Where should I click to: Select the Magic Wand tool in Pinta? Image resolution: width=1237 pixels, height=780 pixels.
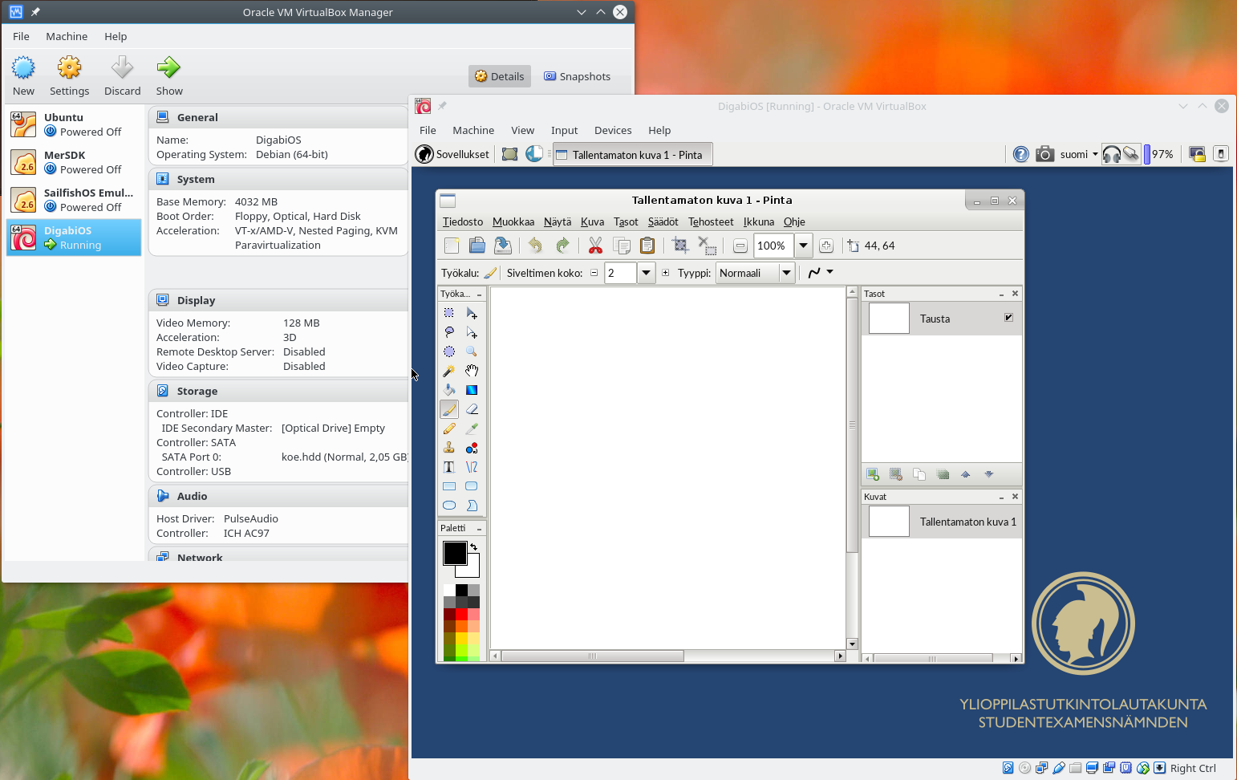[x=449, y=371]
